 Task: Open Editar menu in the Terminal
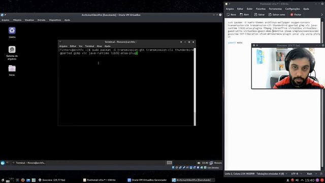(73, 46)
